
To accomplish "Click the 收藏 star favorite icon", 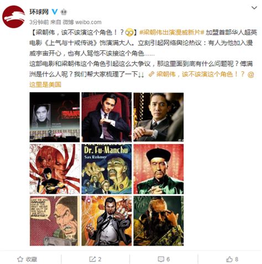I will [20, 259].
